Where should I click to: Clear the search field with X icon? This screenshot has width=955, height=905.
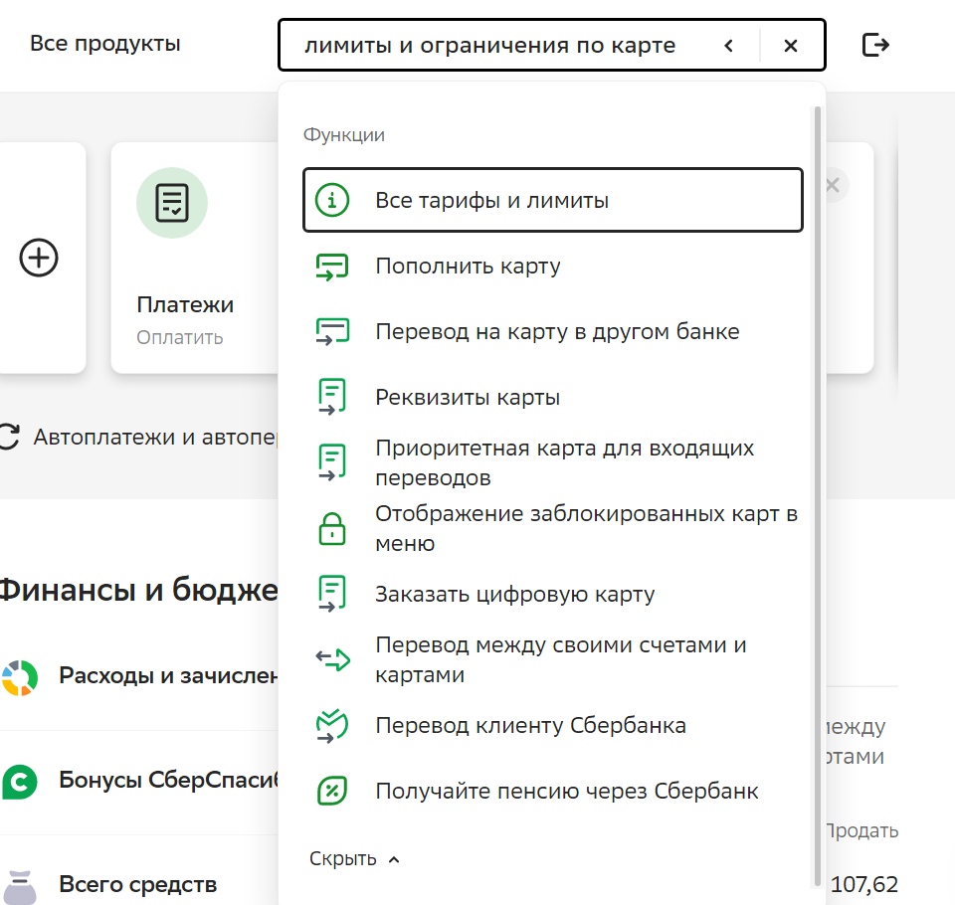coord(791,46)
